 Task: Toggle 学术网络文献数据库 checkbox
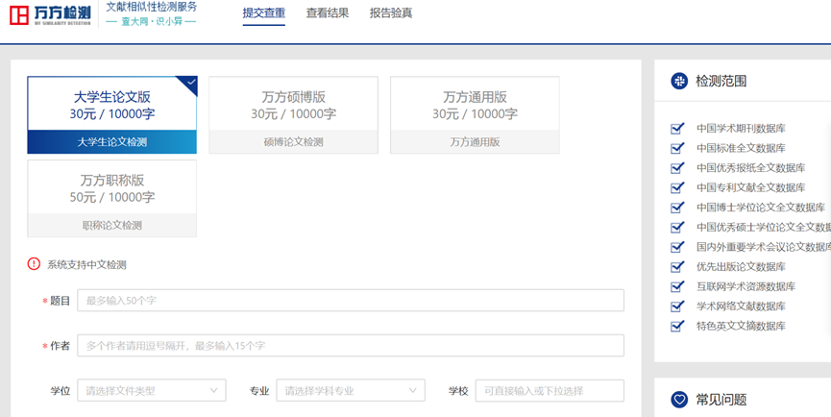click(x=676, y=307)
